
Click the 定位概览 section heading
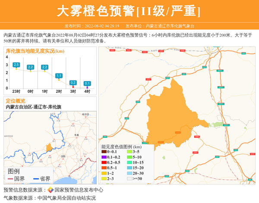[16, 100]
